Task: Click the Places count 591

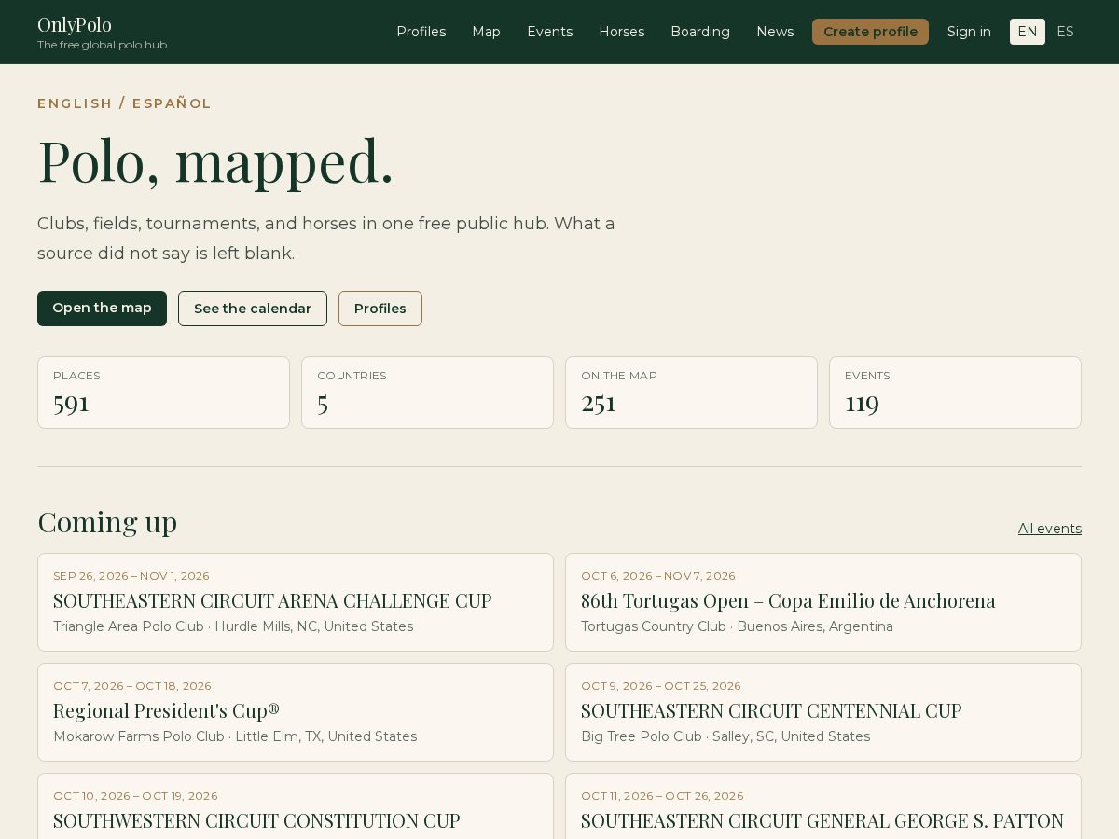Action: pos(72,403)
